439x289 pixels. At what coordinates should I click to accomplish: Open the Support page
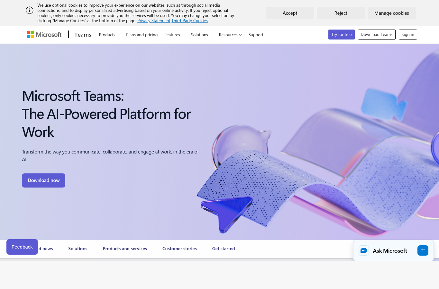256,35
